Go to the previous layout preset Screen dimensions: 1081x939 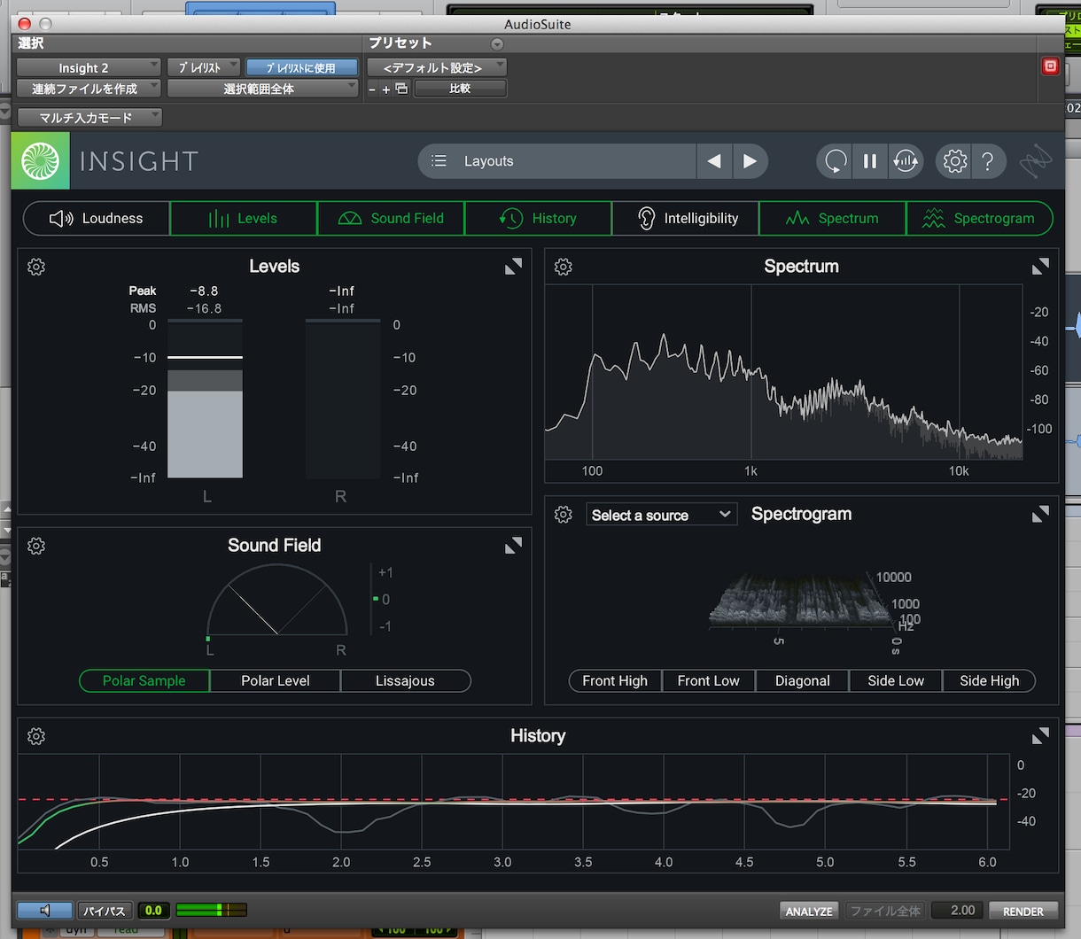click(714, 161)
